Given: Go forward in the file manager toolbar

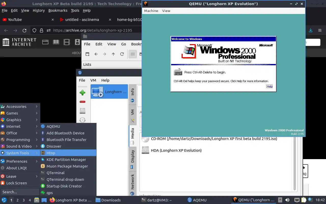Looking at the screenshot, I should click(105, 54).
